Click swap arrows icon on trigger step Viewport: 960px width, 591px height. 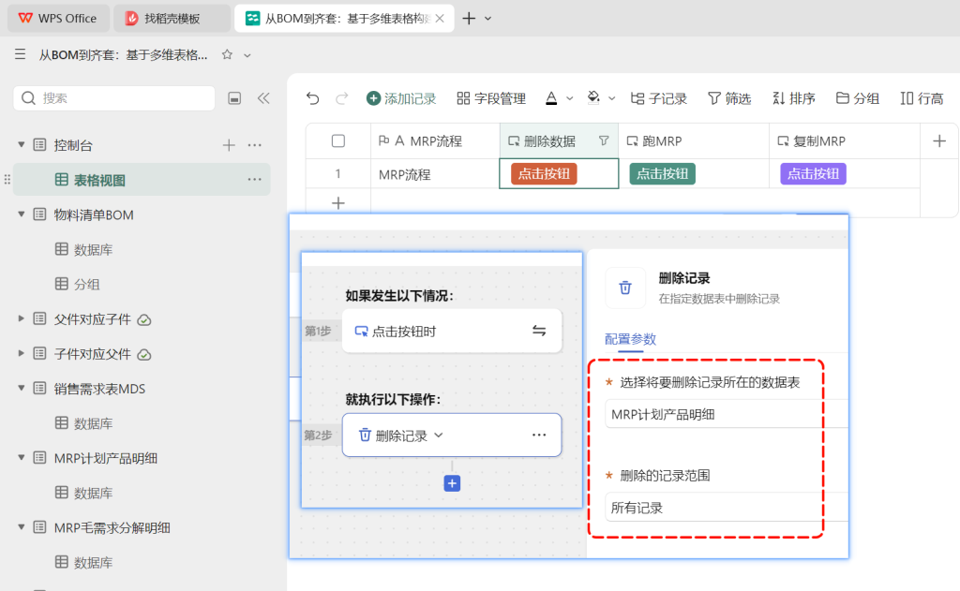click(x=539, y=331)
